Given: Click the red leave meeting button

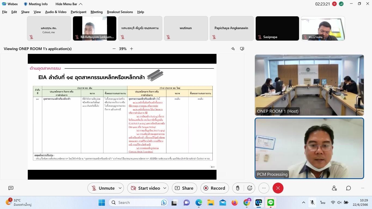Looking at the screenshot, I should point(278,188).
